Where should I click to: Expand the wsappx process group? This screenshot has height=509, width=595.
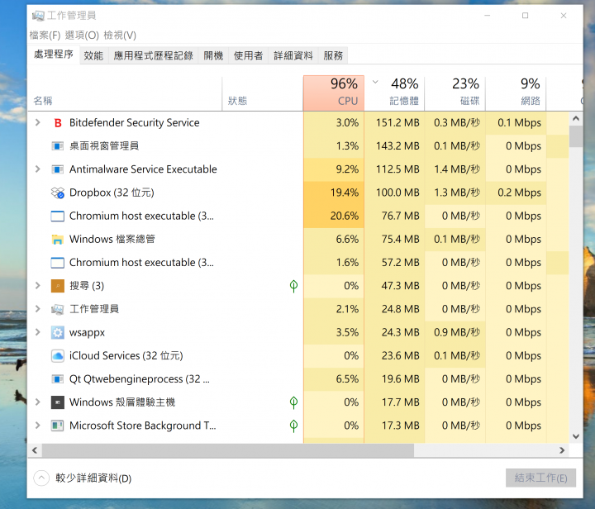coord(37,332)
